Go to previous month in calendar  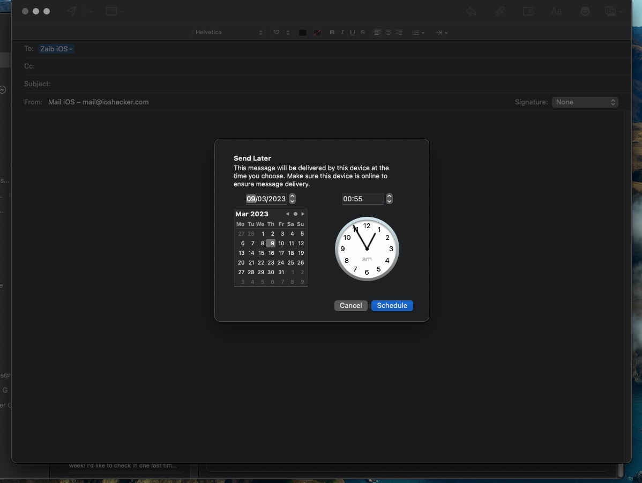(x=287, y=214)
